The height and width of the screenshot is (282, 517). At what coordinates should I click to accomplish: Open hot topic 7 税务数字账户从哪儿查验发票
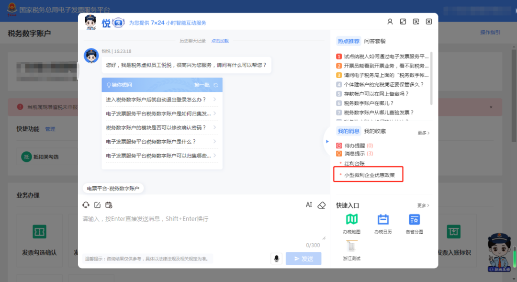point(375,113)
